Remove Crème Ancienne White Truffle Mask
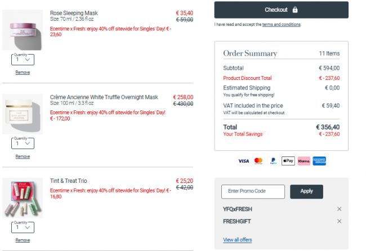 pyautogui.click(x=23, y=156)
